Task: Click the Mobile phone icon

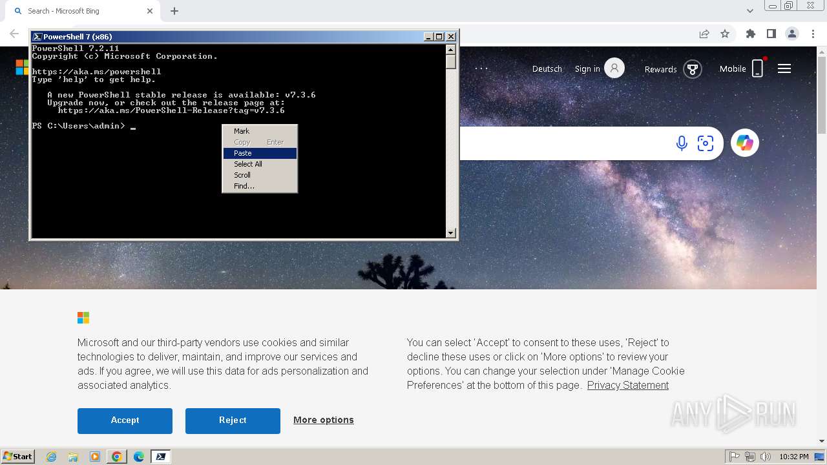Action: pos(758,68)
